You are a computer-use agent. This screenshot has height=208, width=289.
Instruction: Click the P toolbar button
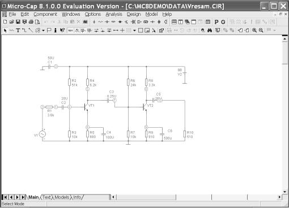216,22
